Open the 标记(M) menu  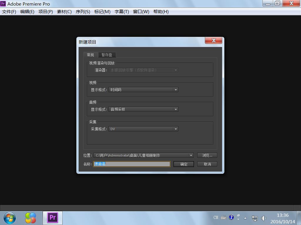102,12
